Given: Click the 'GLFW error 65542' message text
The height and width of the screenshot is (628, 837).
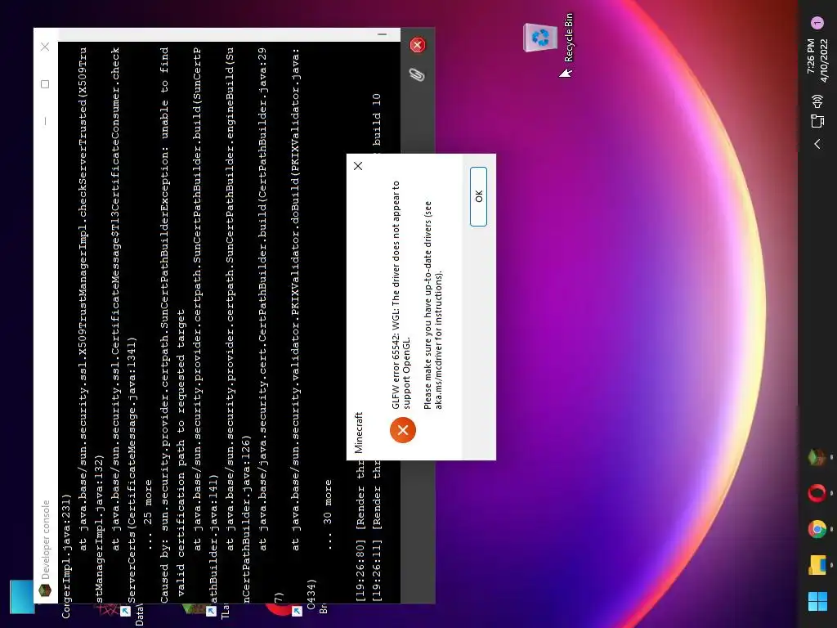Looking at the screenshot, I should point(401,294).
